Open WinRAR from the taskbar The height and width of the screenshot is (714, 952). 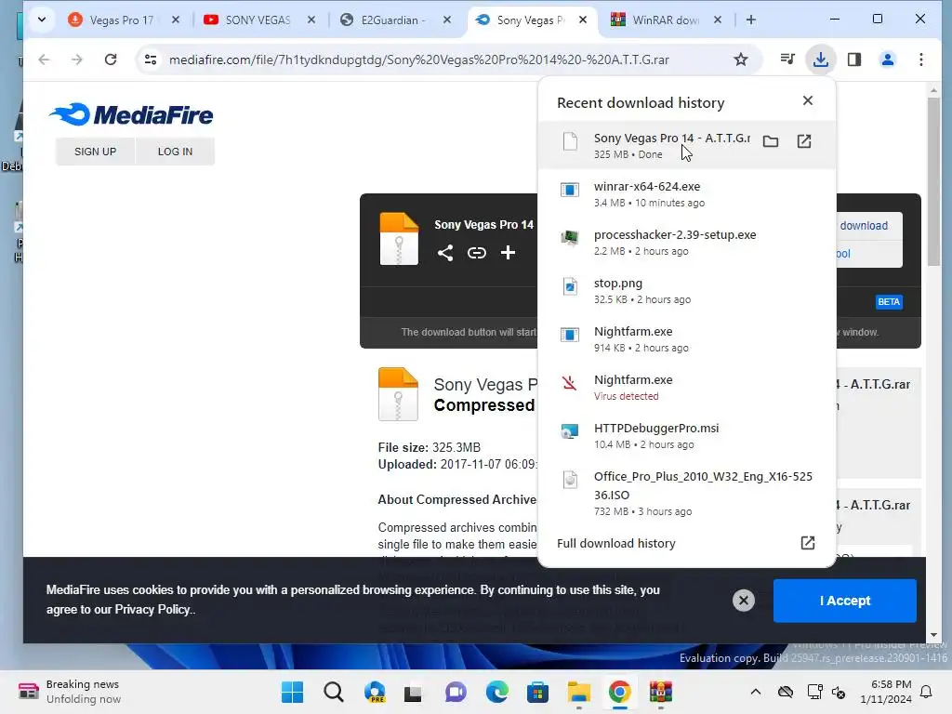point(661,692)
